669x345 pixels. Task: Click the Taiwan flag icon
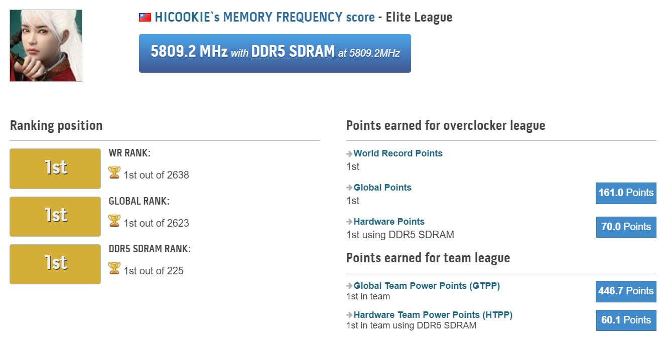click(145, 18)
